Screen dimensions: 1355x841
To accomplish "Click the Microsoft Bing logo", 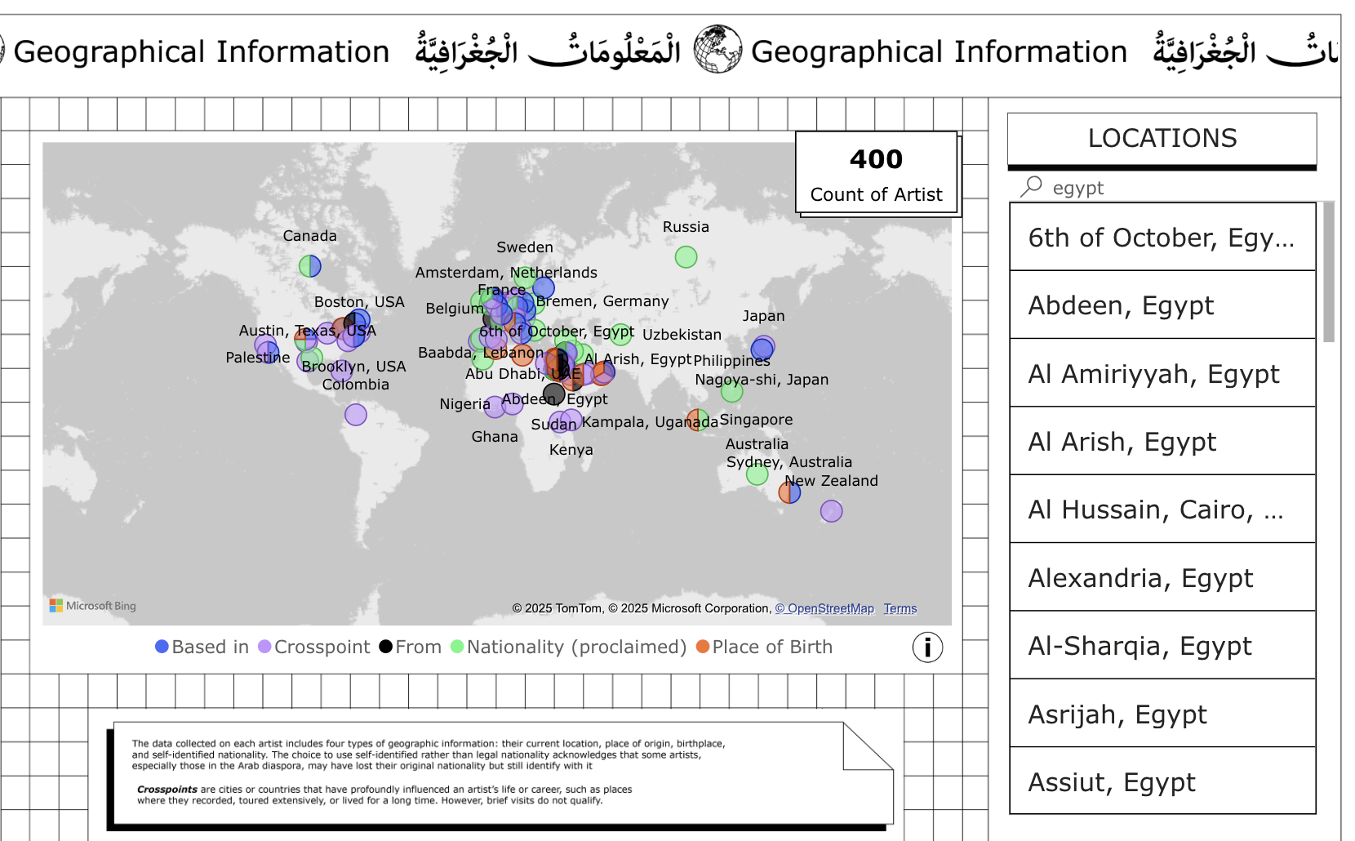I will point(93,606).
